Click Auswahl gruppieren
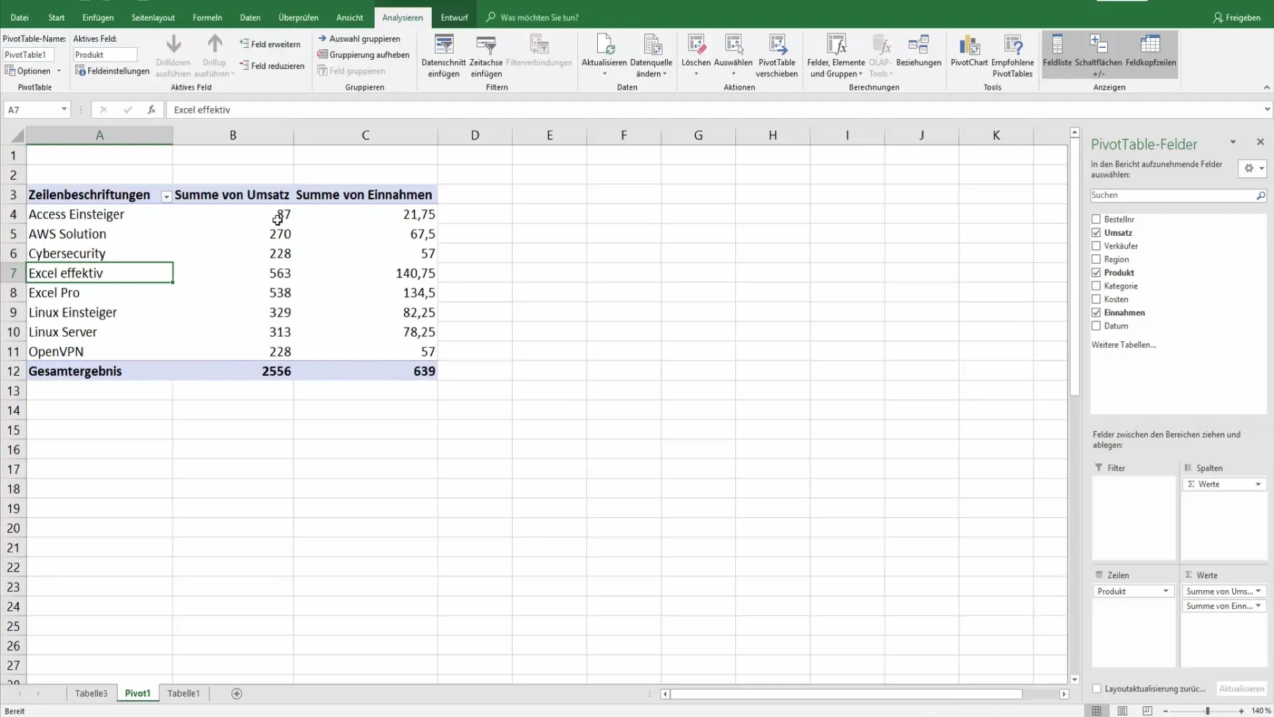1274x717 pixels. [359, 39]
